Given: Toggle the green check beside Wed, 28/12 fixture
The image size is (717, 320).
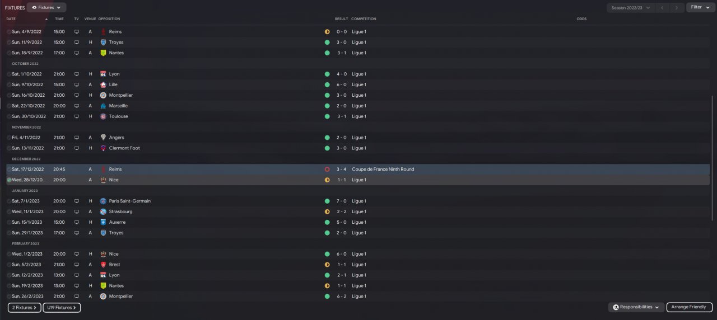Looking at the screenshot, I should (x=9, y=180).
